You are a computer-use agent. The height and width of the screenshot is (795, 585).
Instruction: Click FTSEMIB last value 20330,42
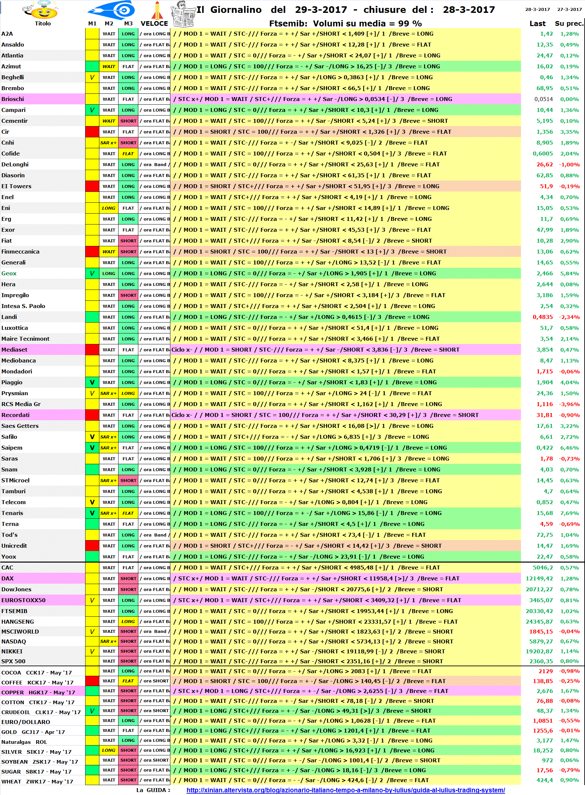pyautogui.click(x=539, y=611)
